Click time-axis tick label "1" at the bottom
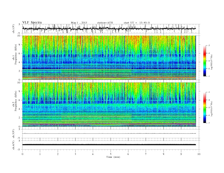This screenshot has width=224, height=173. [x=40, y=154]
